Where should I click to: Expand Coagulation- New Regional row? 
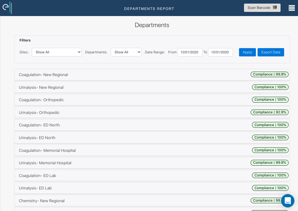(152, 75)
